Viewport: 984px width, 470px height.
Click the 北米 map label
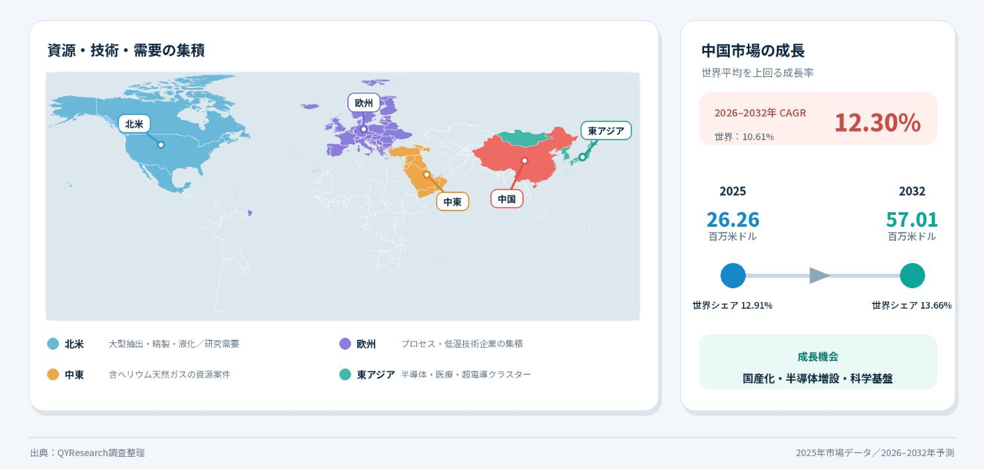point(134,124)
